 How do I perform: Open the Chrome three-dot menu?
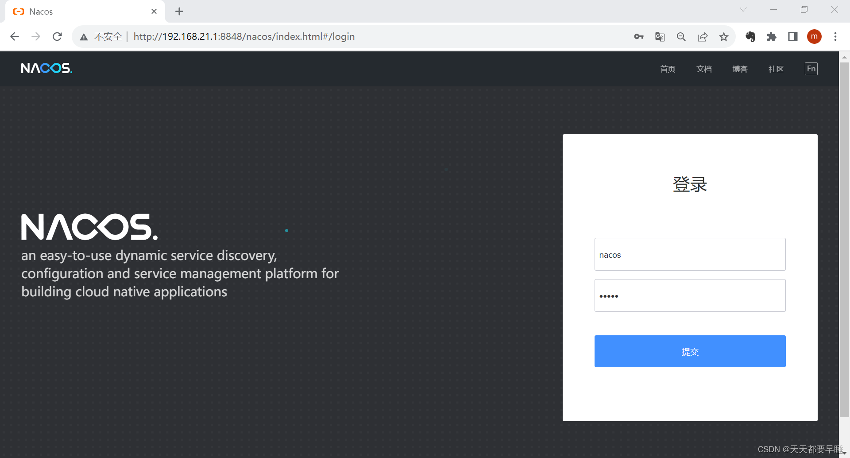tap(835, 37)
